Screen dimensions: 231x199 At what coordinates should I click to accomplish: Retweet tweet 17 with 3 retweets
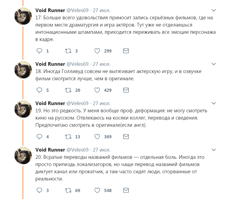(68, 51)
